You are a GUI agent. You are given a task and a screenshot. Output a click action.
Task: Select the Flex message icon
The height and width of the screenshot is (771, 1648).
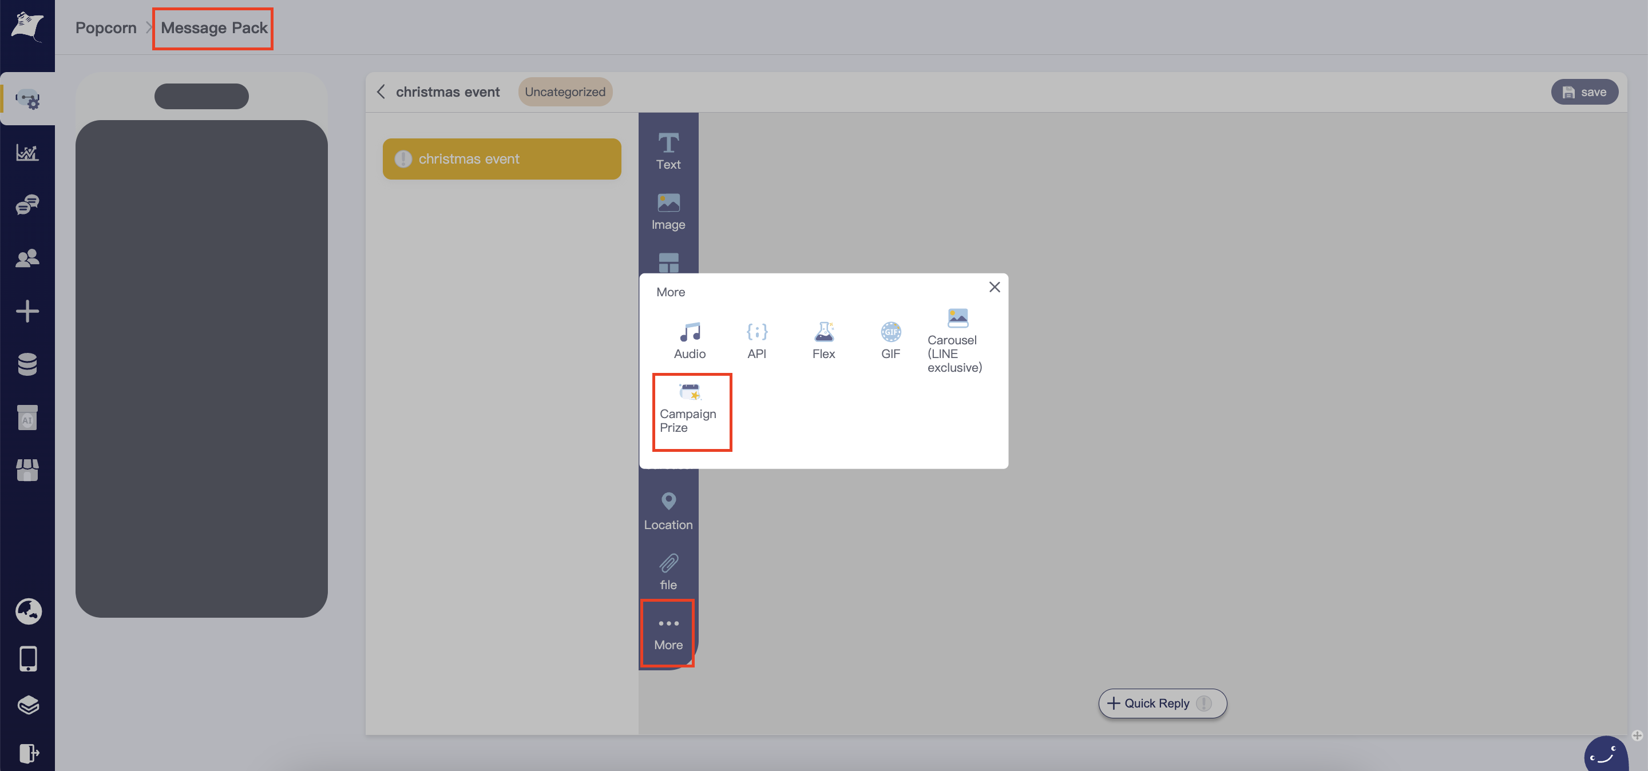823,340
